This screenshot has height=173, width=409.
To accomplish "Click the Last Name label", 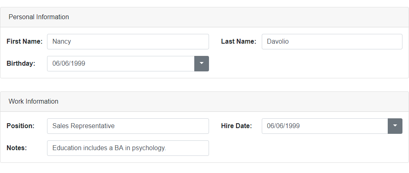I will 238,42.
